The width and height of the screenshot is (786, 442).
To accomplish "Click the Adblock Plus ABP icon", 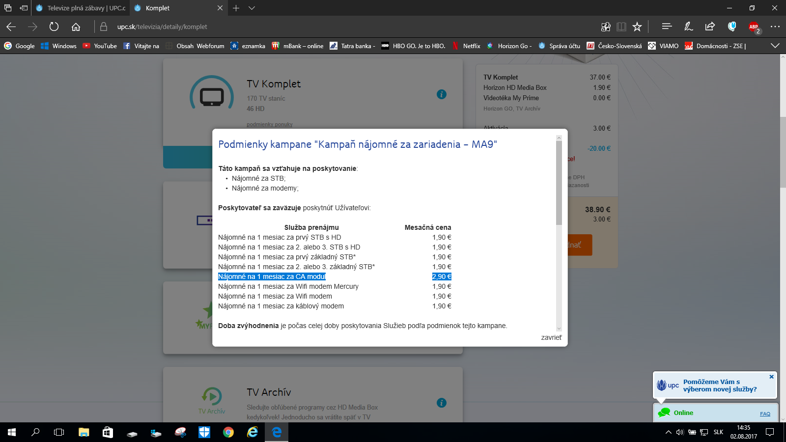I will coord(754,27).
